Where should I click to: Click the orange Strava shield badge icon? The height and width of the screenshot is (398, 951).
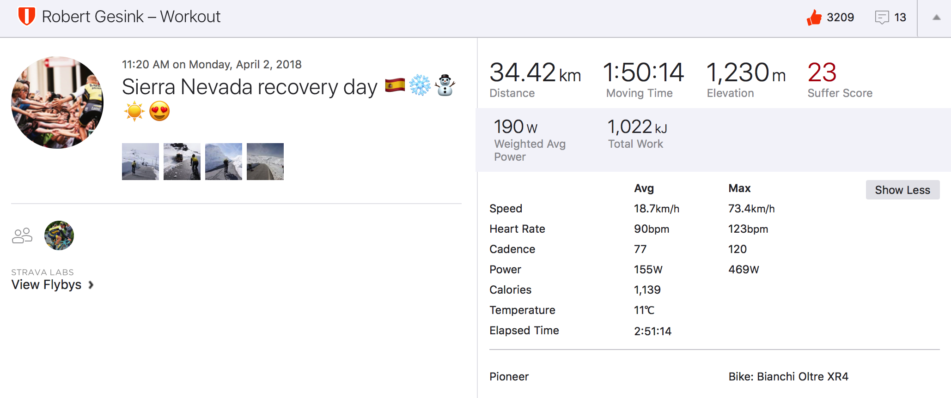(x=26, y=17)
